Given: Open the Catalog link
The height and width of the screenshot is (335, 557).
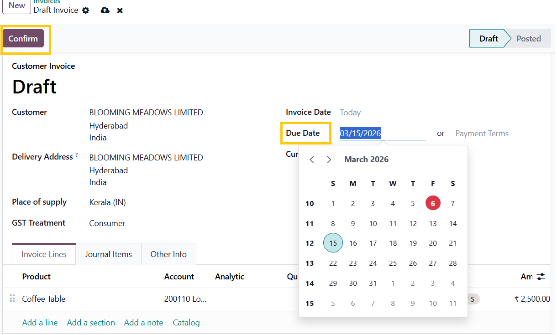Looking at the screenshot, I should pyautogui.click(x=186, y=323).
